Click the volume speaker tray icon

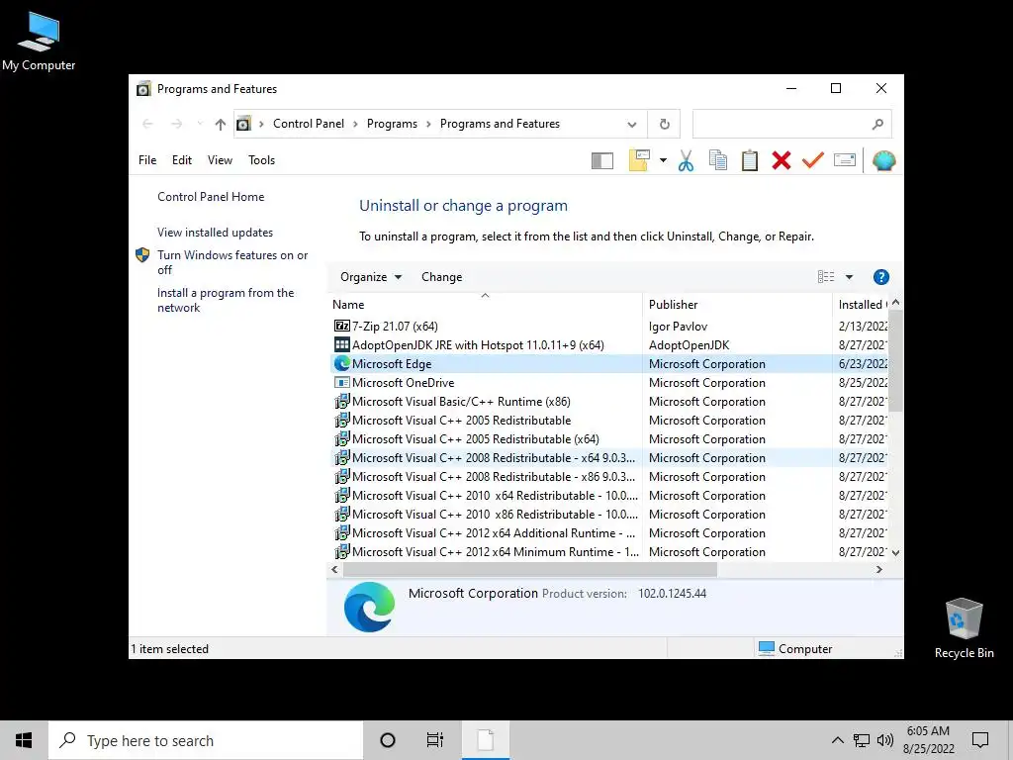click(x=885, y=740)
